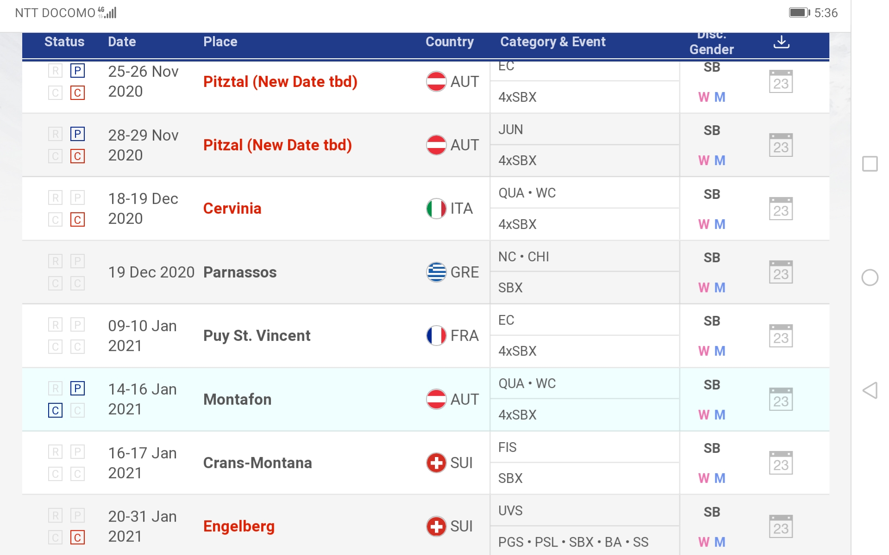889x555 pixels.
Task: Open the Crans-Montana event
Action: [x=257, y=463]
